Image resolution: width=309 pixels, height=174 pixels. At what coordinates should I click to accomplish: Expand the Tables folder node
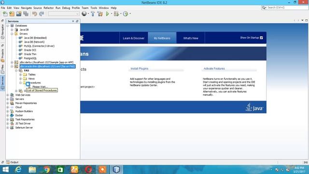point(20,74)
